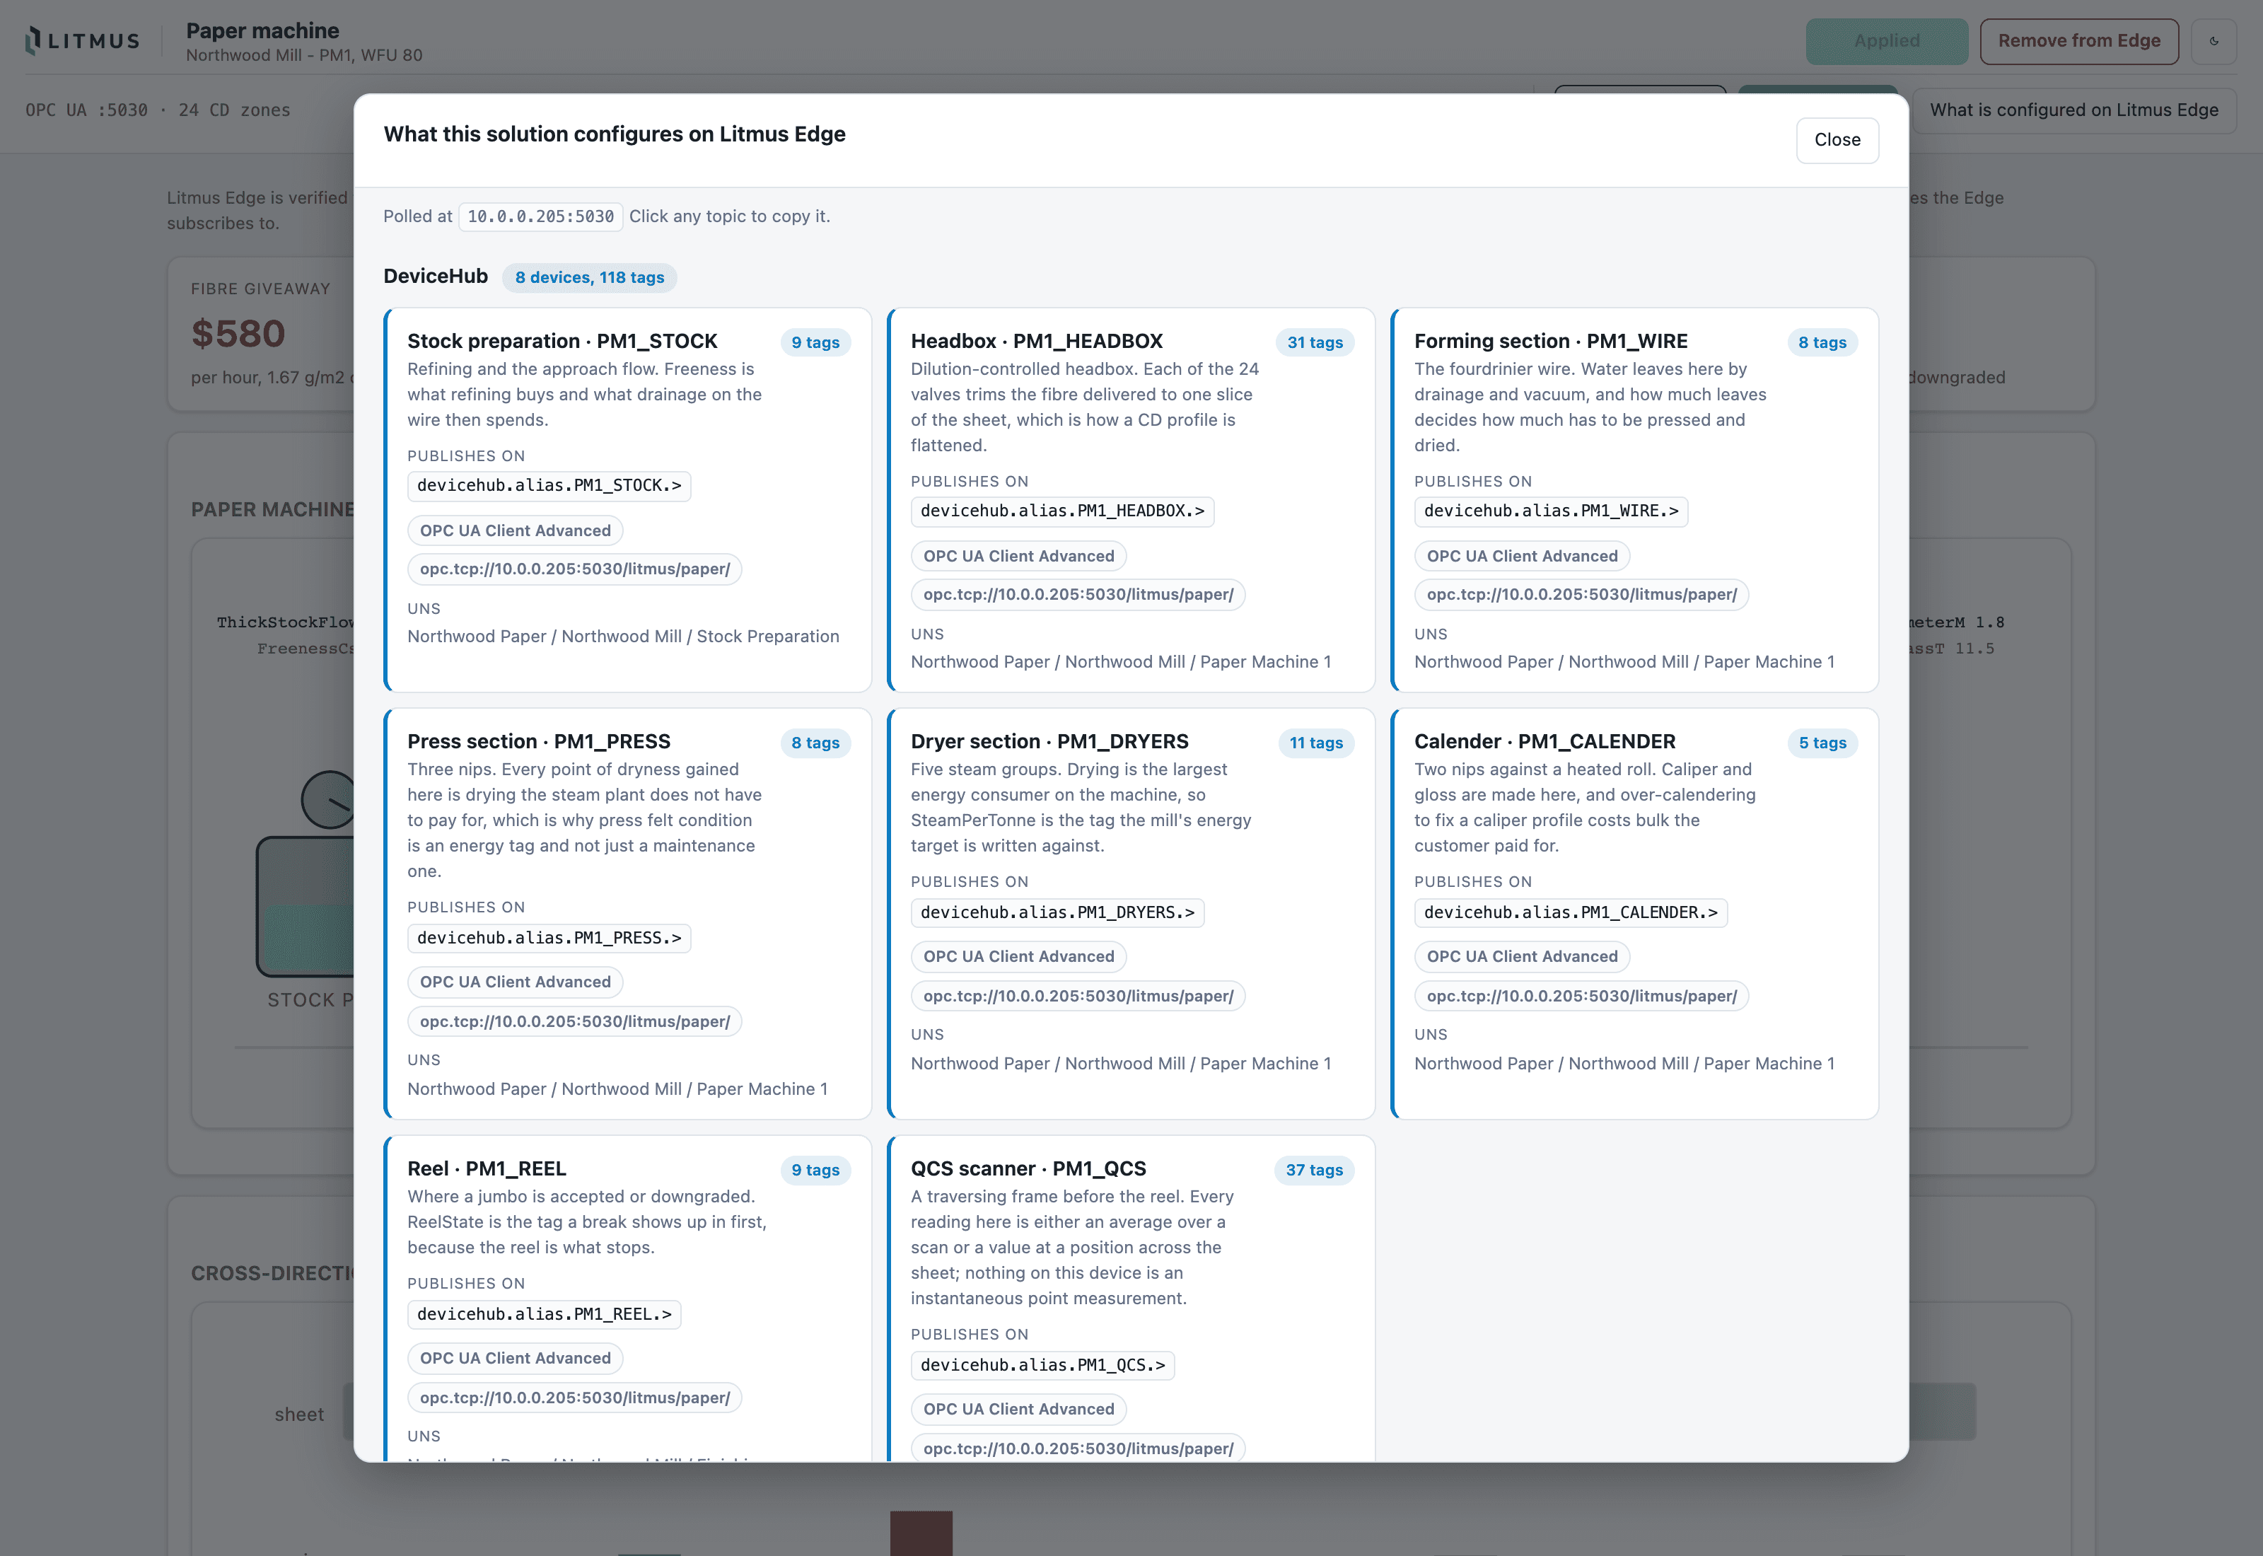
Task: Click the 8 tags badge on Press section
Action: (x=815, y=743)
